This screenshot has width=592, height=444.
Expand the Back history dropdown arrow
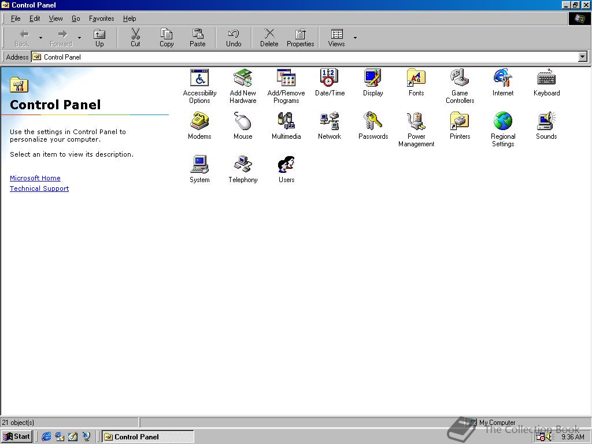[40, 38]
